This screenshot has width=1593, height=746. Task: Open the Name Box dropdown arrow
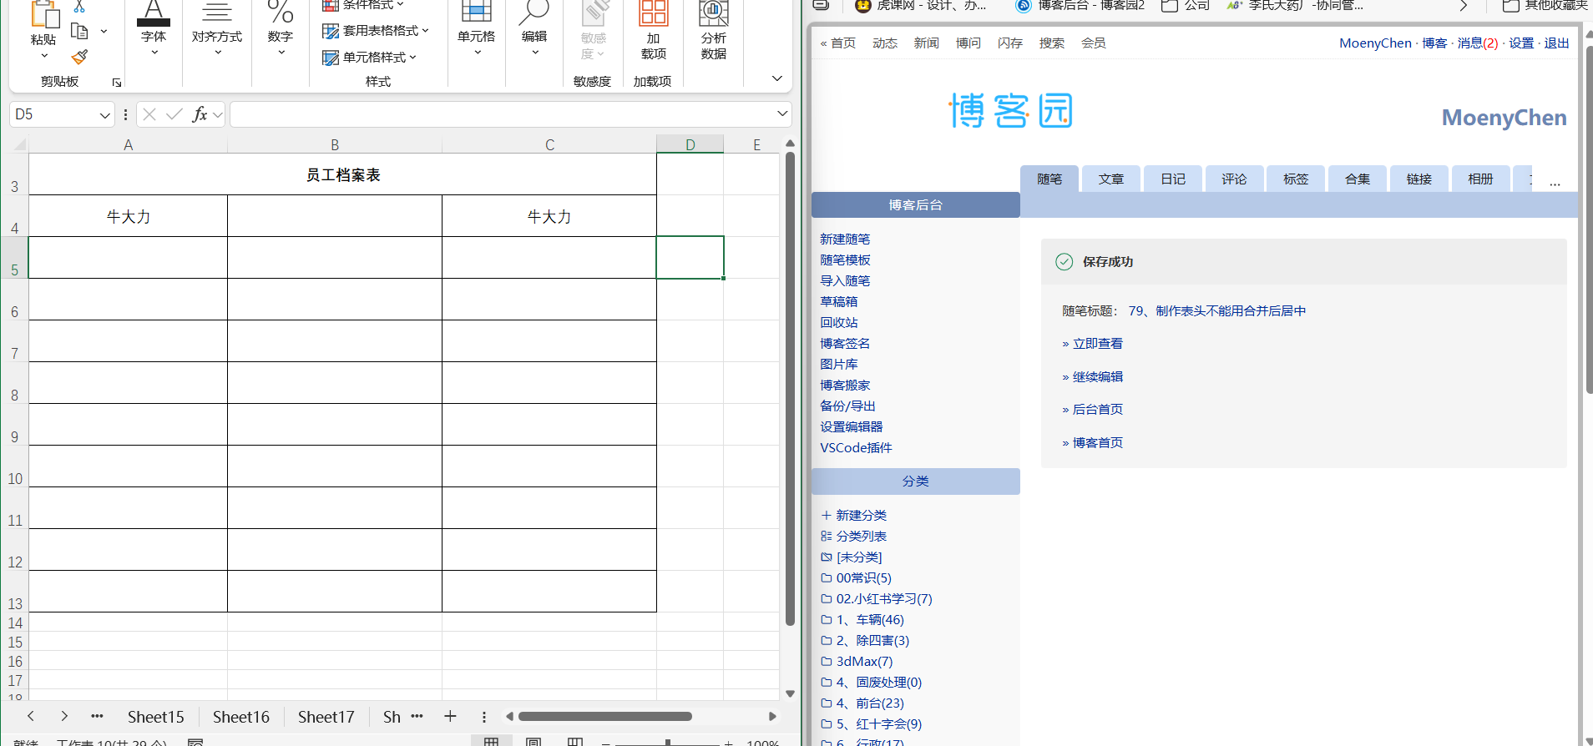point(105,115)
